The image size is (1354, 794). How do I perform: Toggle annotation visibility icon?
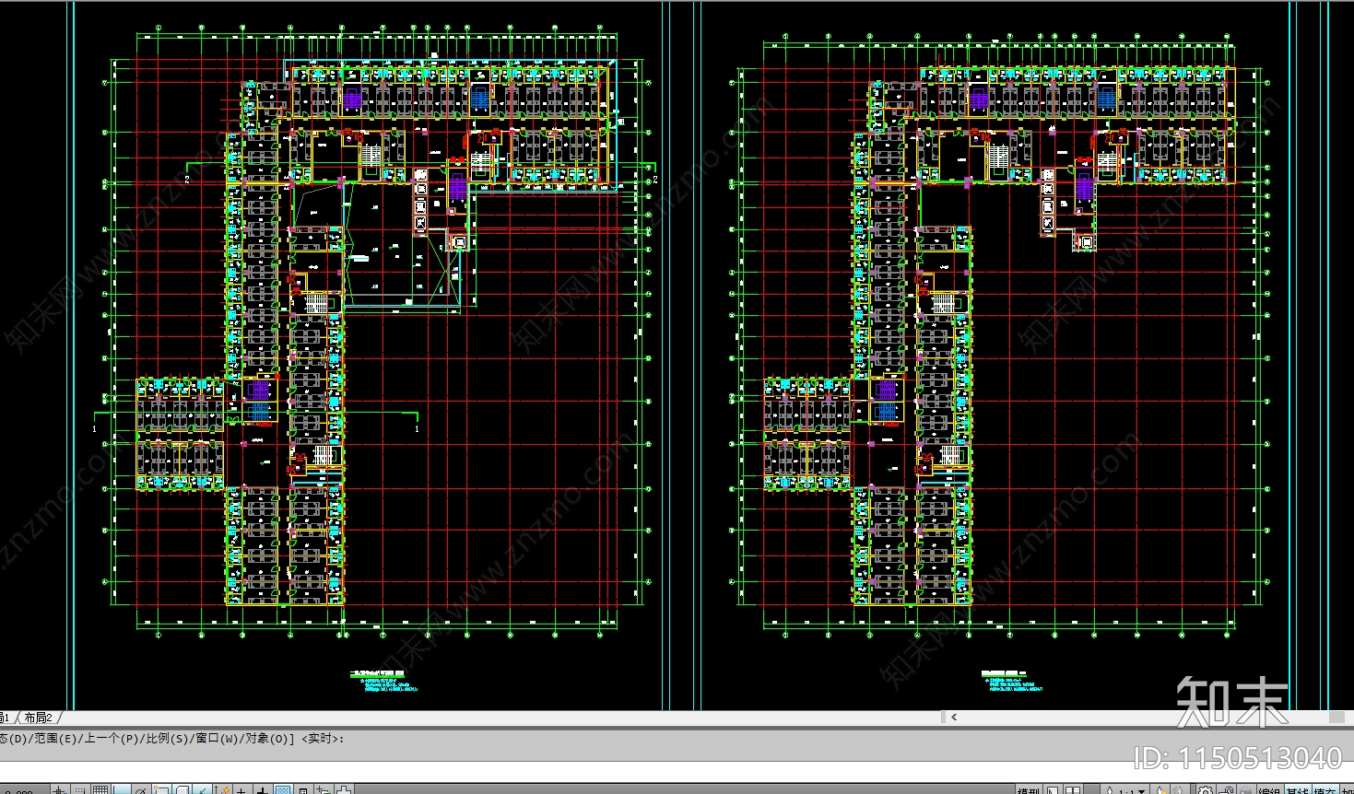pyautogui.click(x=1160, y=788)
